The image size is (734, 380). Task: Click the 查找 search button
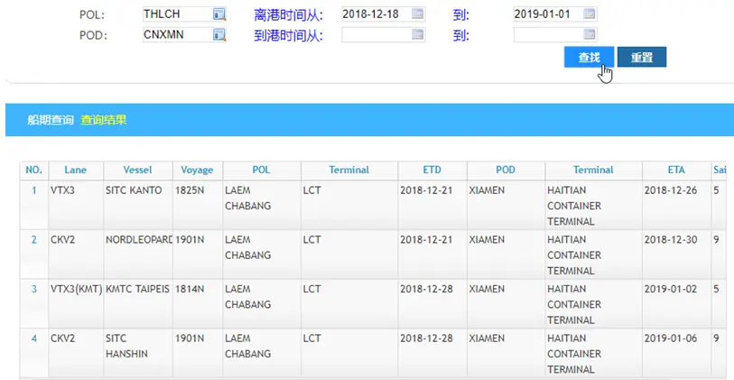point(589,57)
